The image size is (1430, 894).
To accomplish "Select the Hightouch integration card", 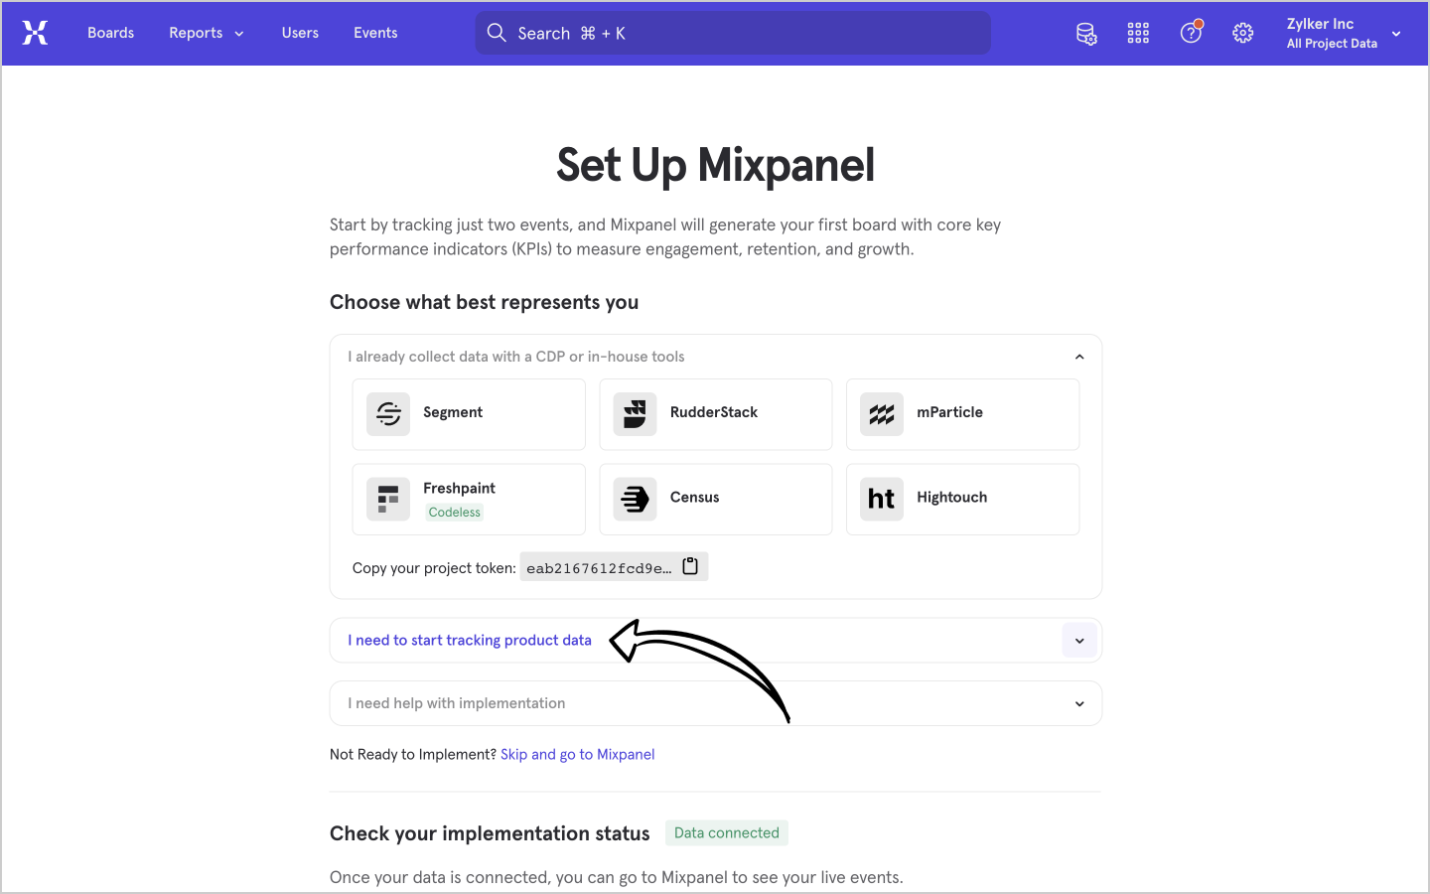I will [962, 500].
